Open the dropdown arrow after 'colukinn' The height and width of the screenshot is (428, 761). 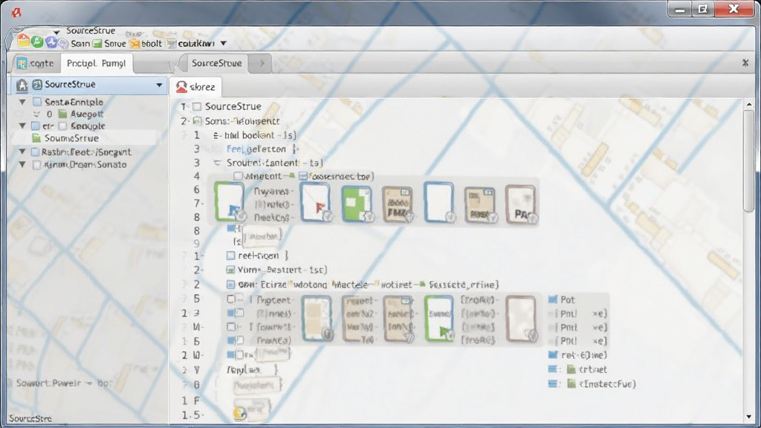(x=223, y=43)
